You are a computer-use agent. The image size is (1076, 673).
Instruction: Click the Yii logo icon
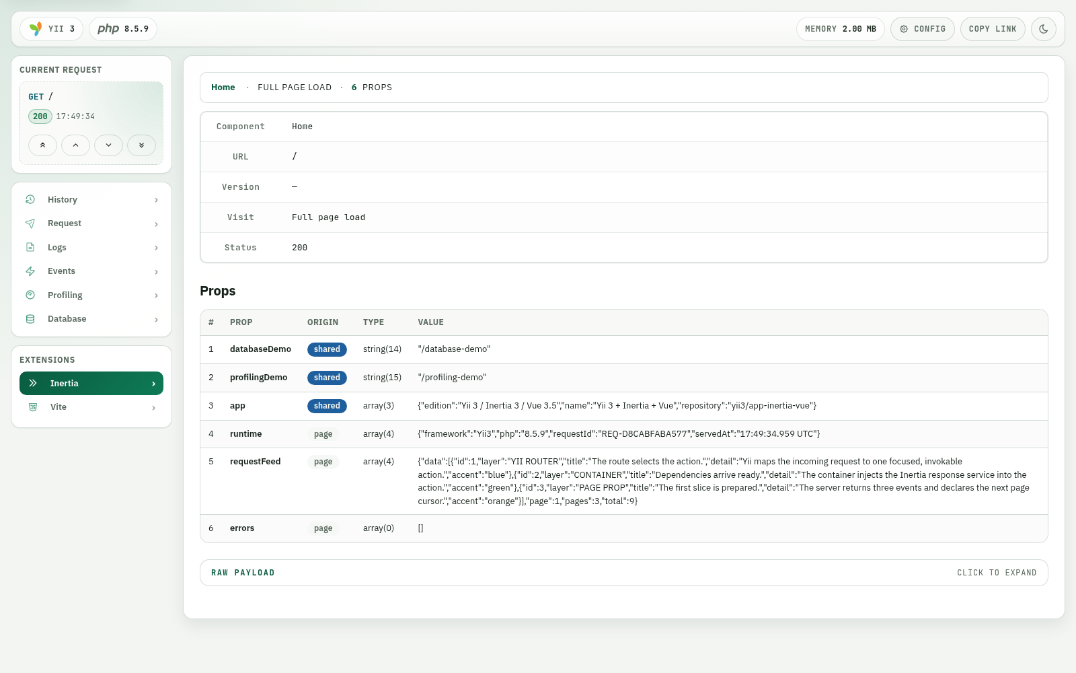point(36,29)
